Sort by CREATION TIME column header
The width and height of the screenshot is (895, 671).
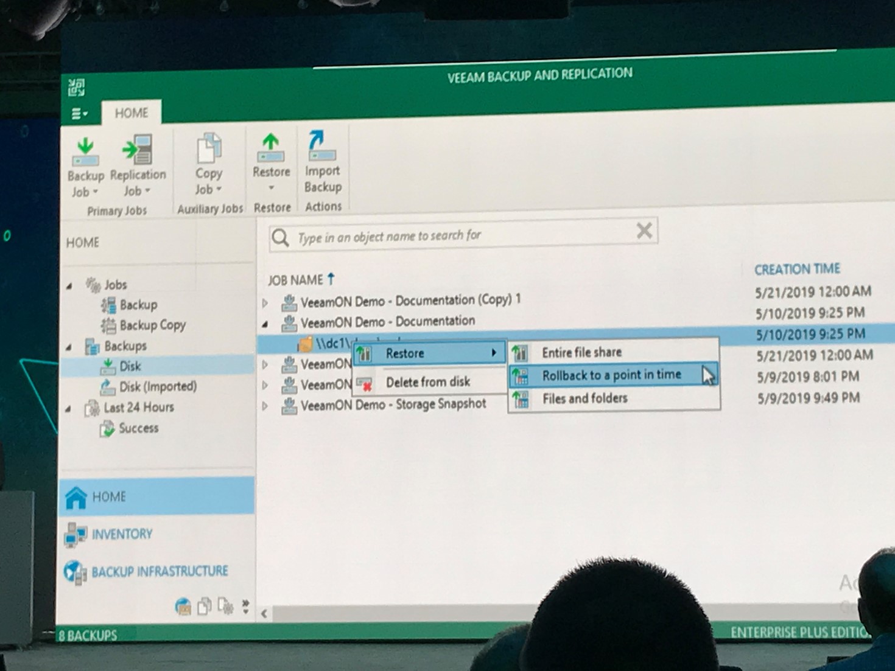click(x=797, y=269)
